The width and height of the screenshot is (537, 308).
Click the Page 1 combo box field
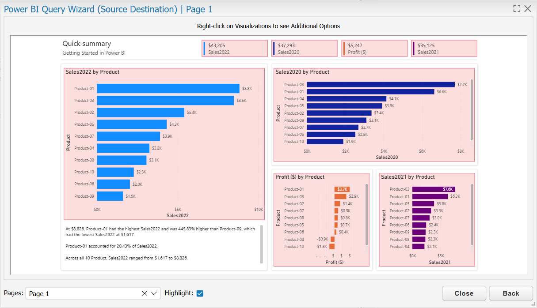click(x=93, y=293)
